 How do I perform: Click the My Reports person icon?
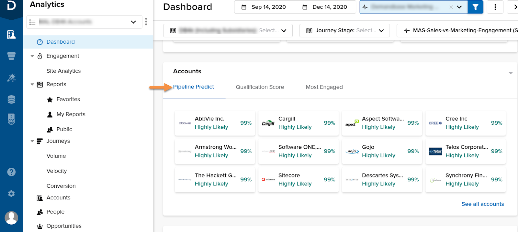(x=50, y=114)
